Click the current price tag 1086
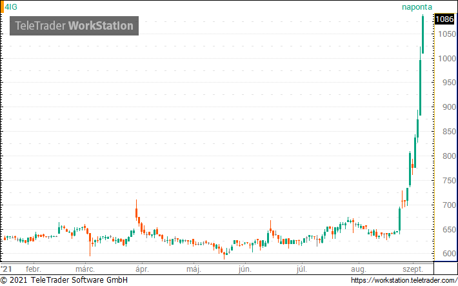 coord(444,19)
